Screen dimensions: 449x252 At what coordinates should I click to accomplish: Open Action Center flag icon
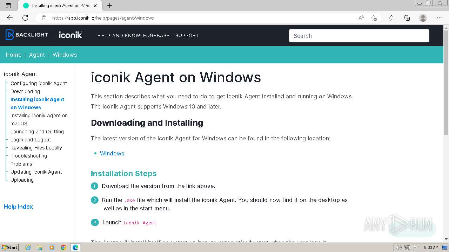click(415, 247)
